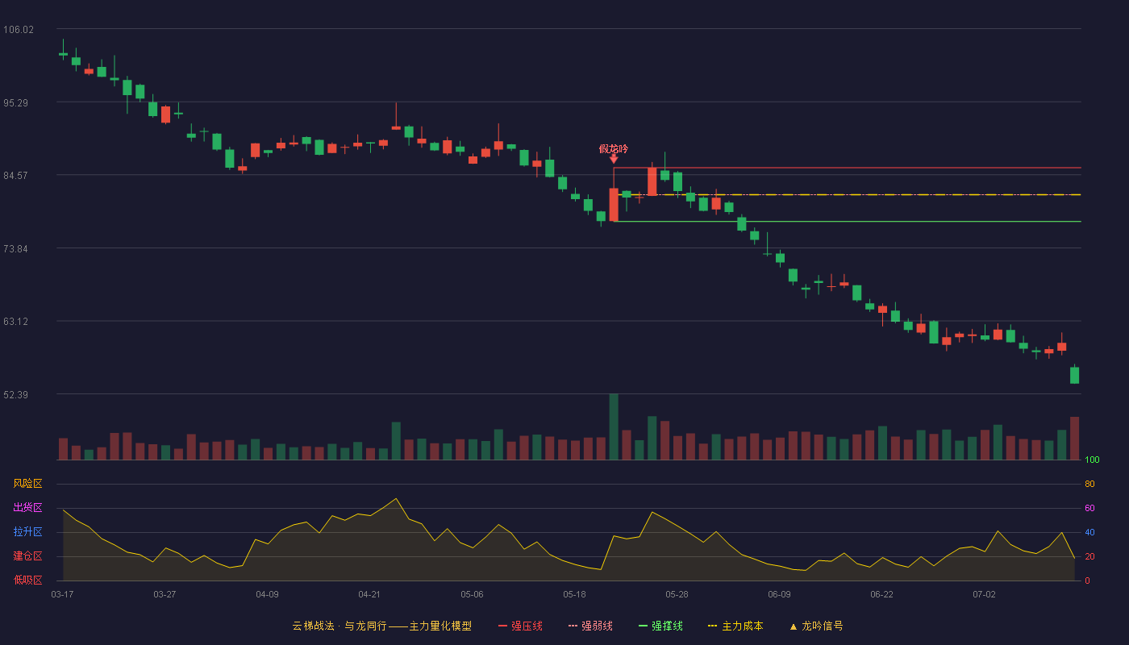Image resolution: width=1129 pixels, height=645 pixels.
Task: Click the 龙吟信号 triangle legend icon
Action: click(x=794, y=626)
